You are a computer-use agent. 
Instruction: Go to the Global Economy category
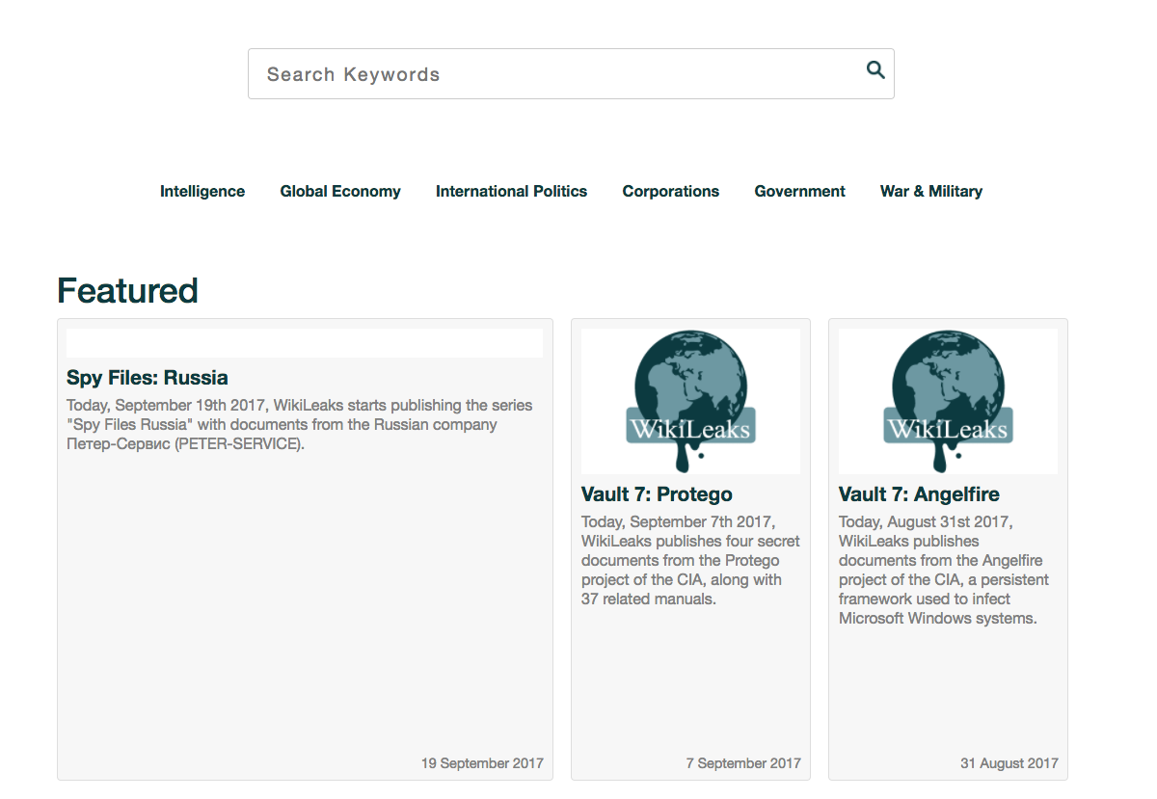tap(340, 191)
